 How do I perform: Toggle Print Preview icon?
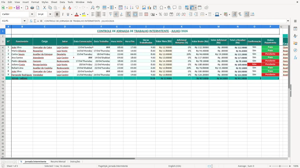pyautogui.click(x=38, y=8)
